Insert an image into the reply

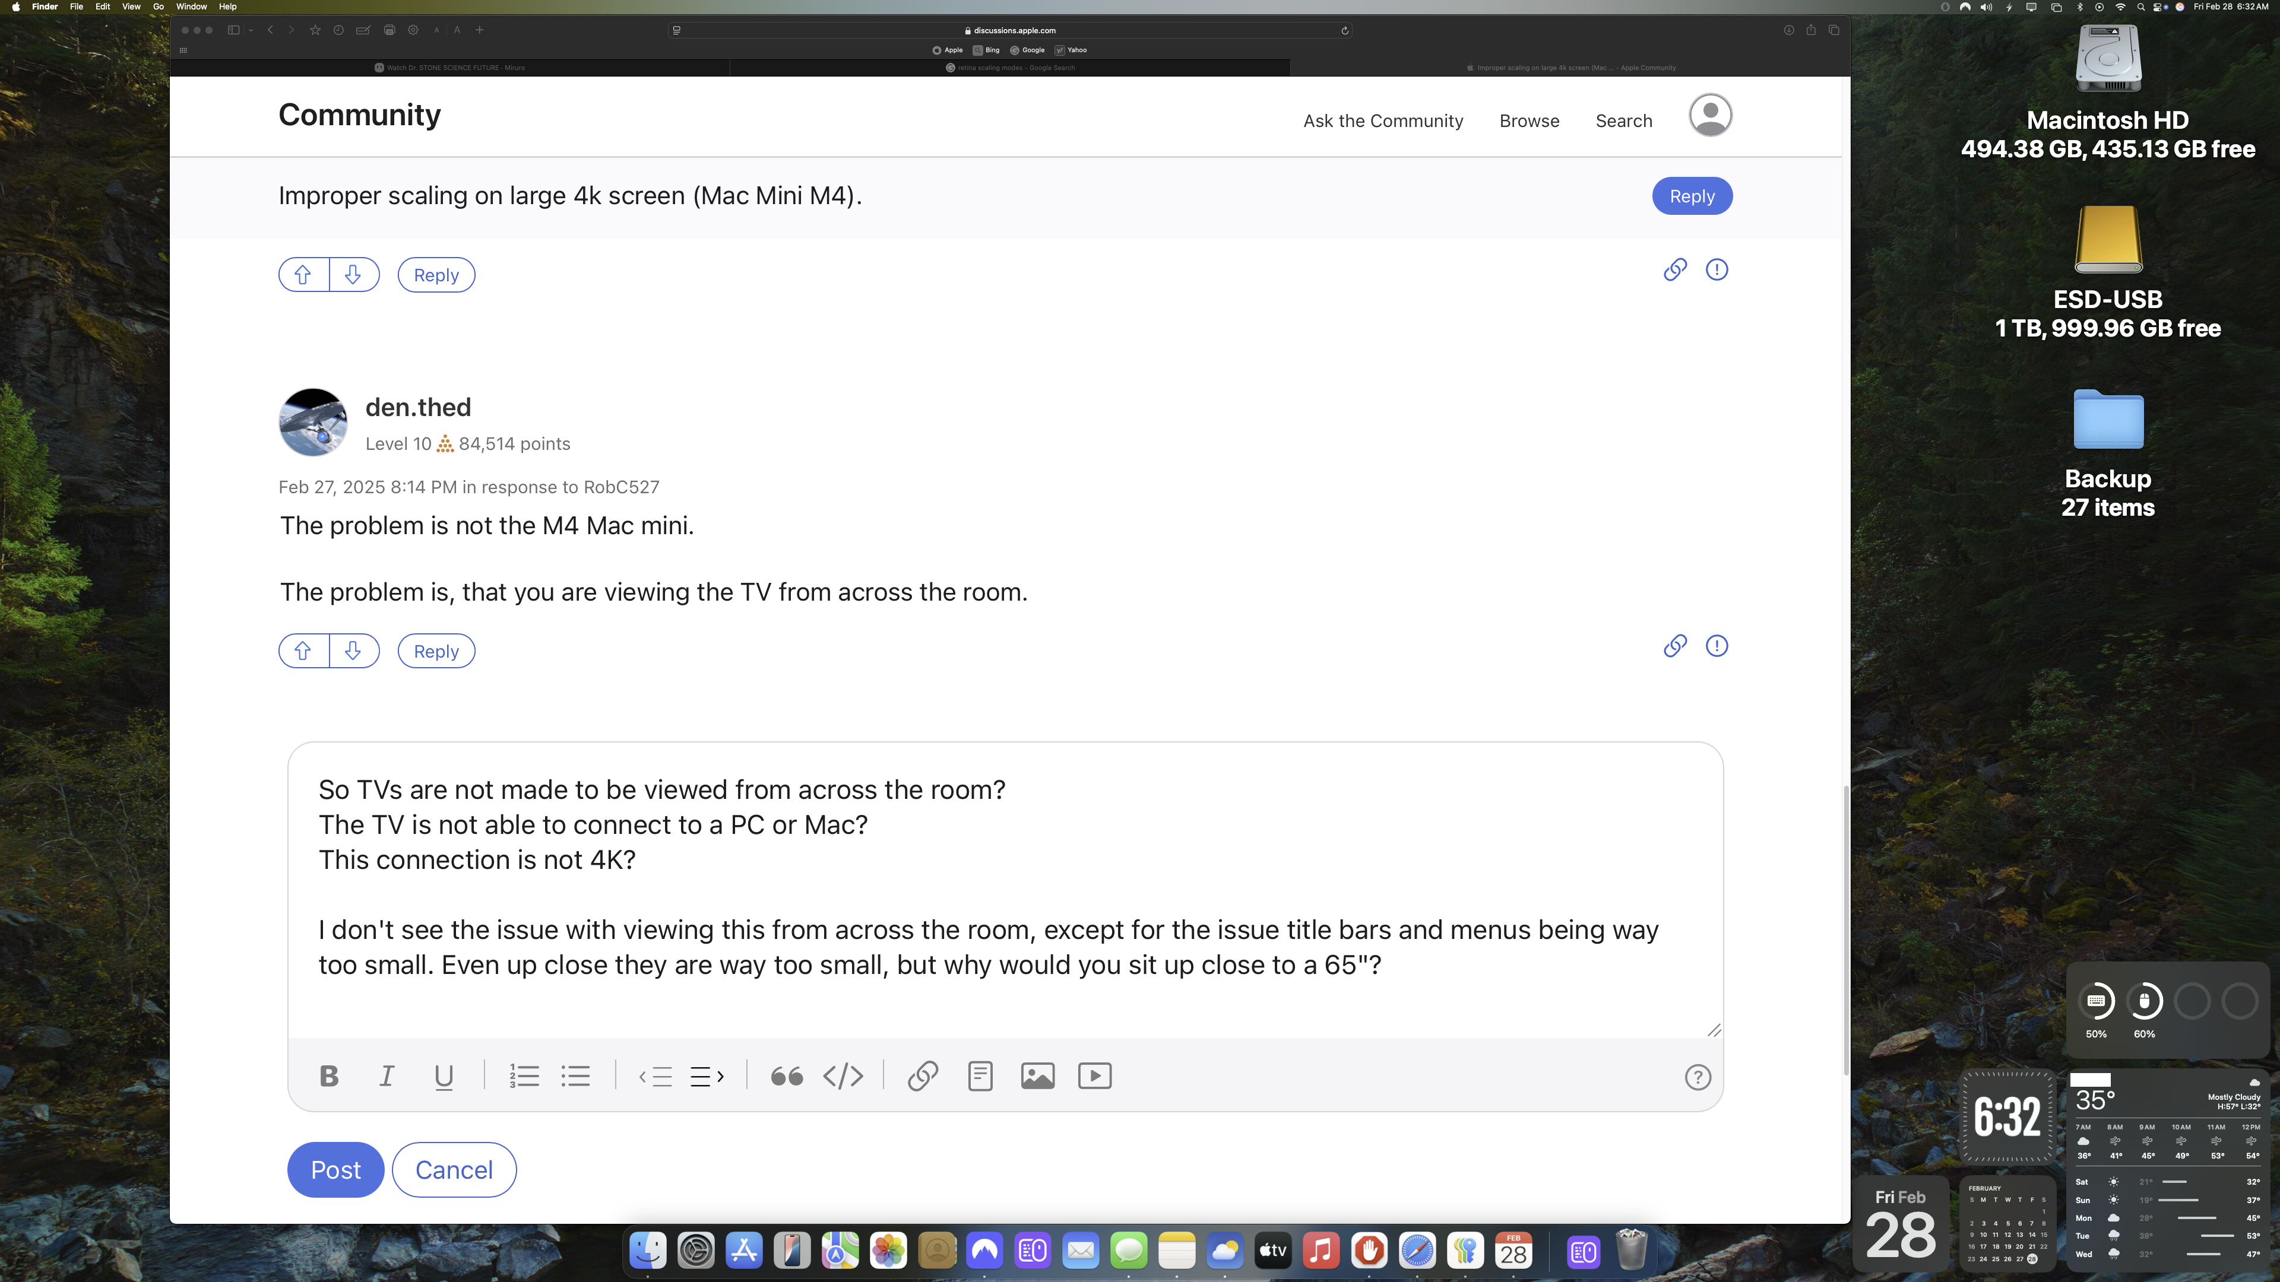click(1037, 1076)
